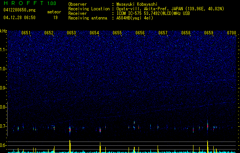Click time marker 0653
Screen dimensions: 240x153
tap(71, 33)
